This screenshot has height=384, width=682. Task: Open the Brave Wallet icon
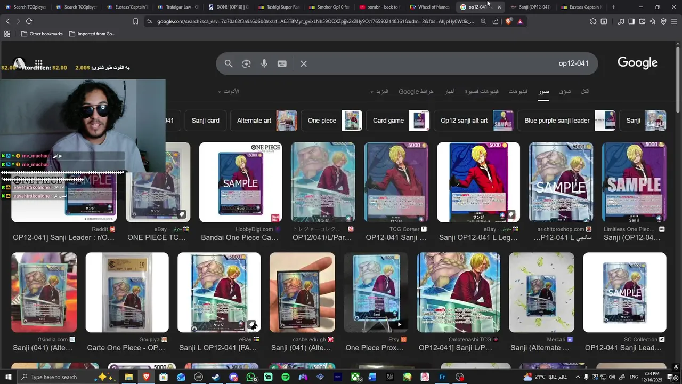pos(642,21)
